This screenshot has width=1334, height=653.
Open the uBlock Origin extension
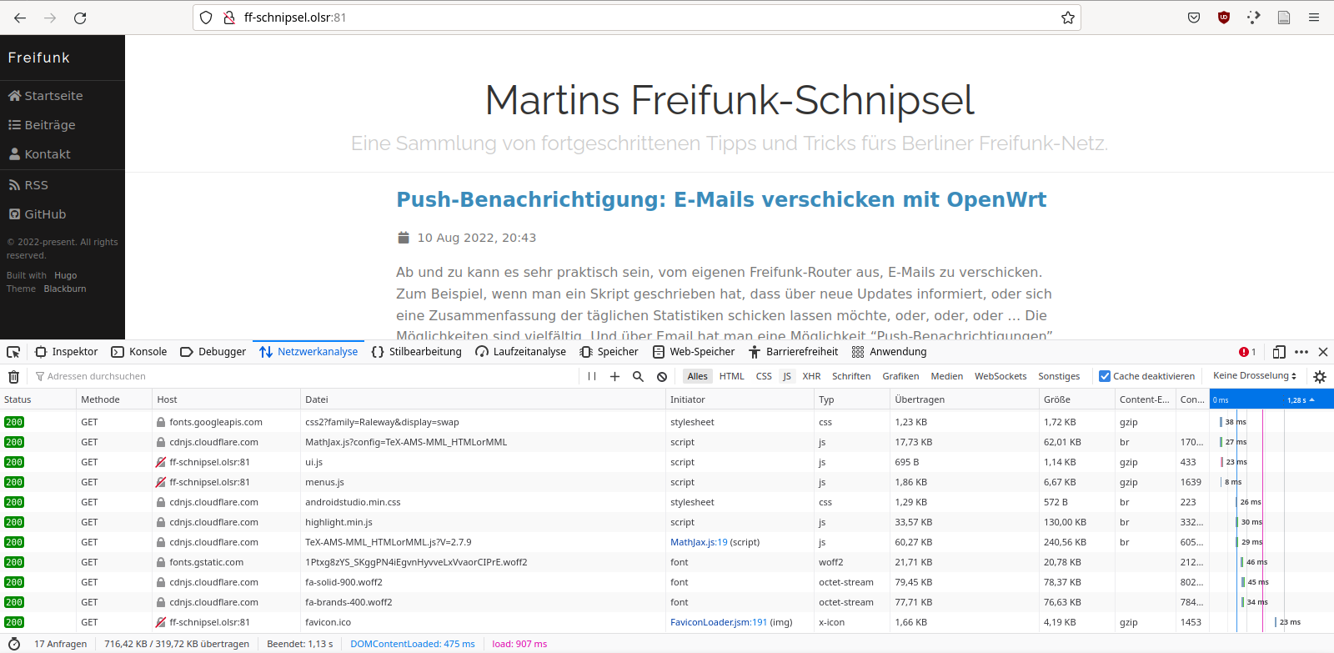coord(1224,18)
